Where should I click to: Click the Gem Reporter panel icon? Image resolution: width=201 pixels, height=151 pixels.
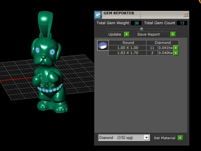coord(98,15)
